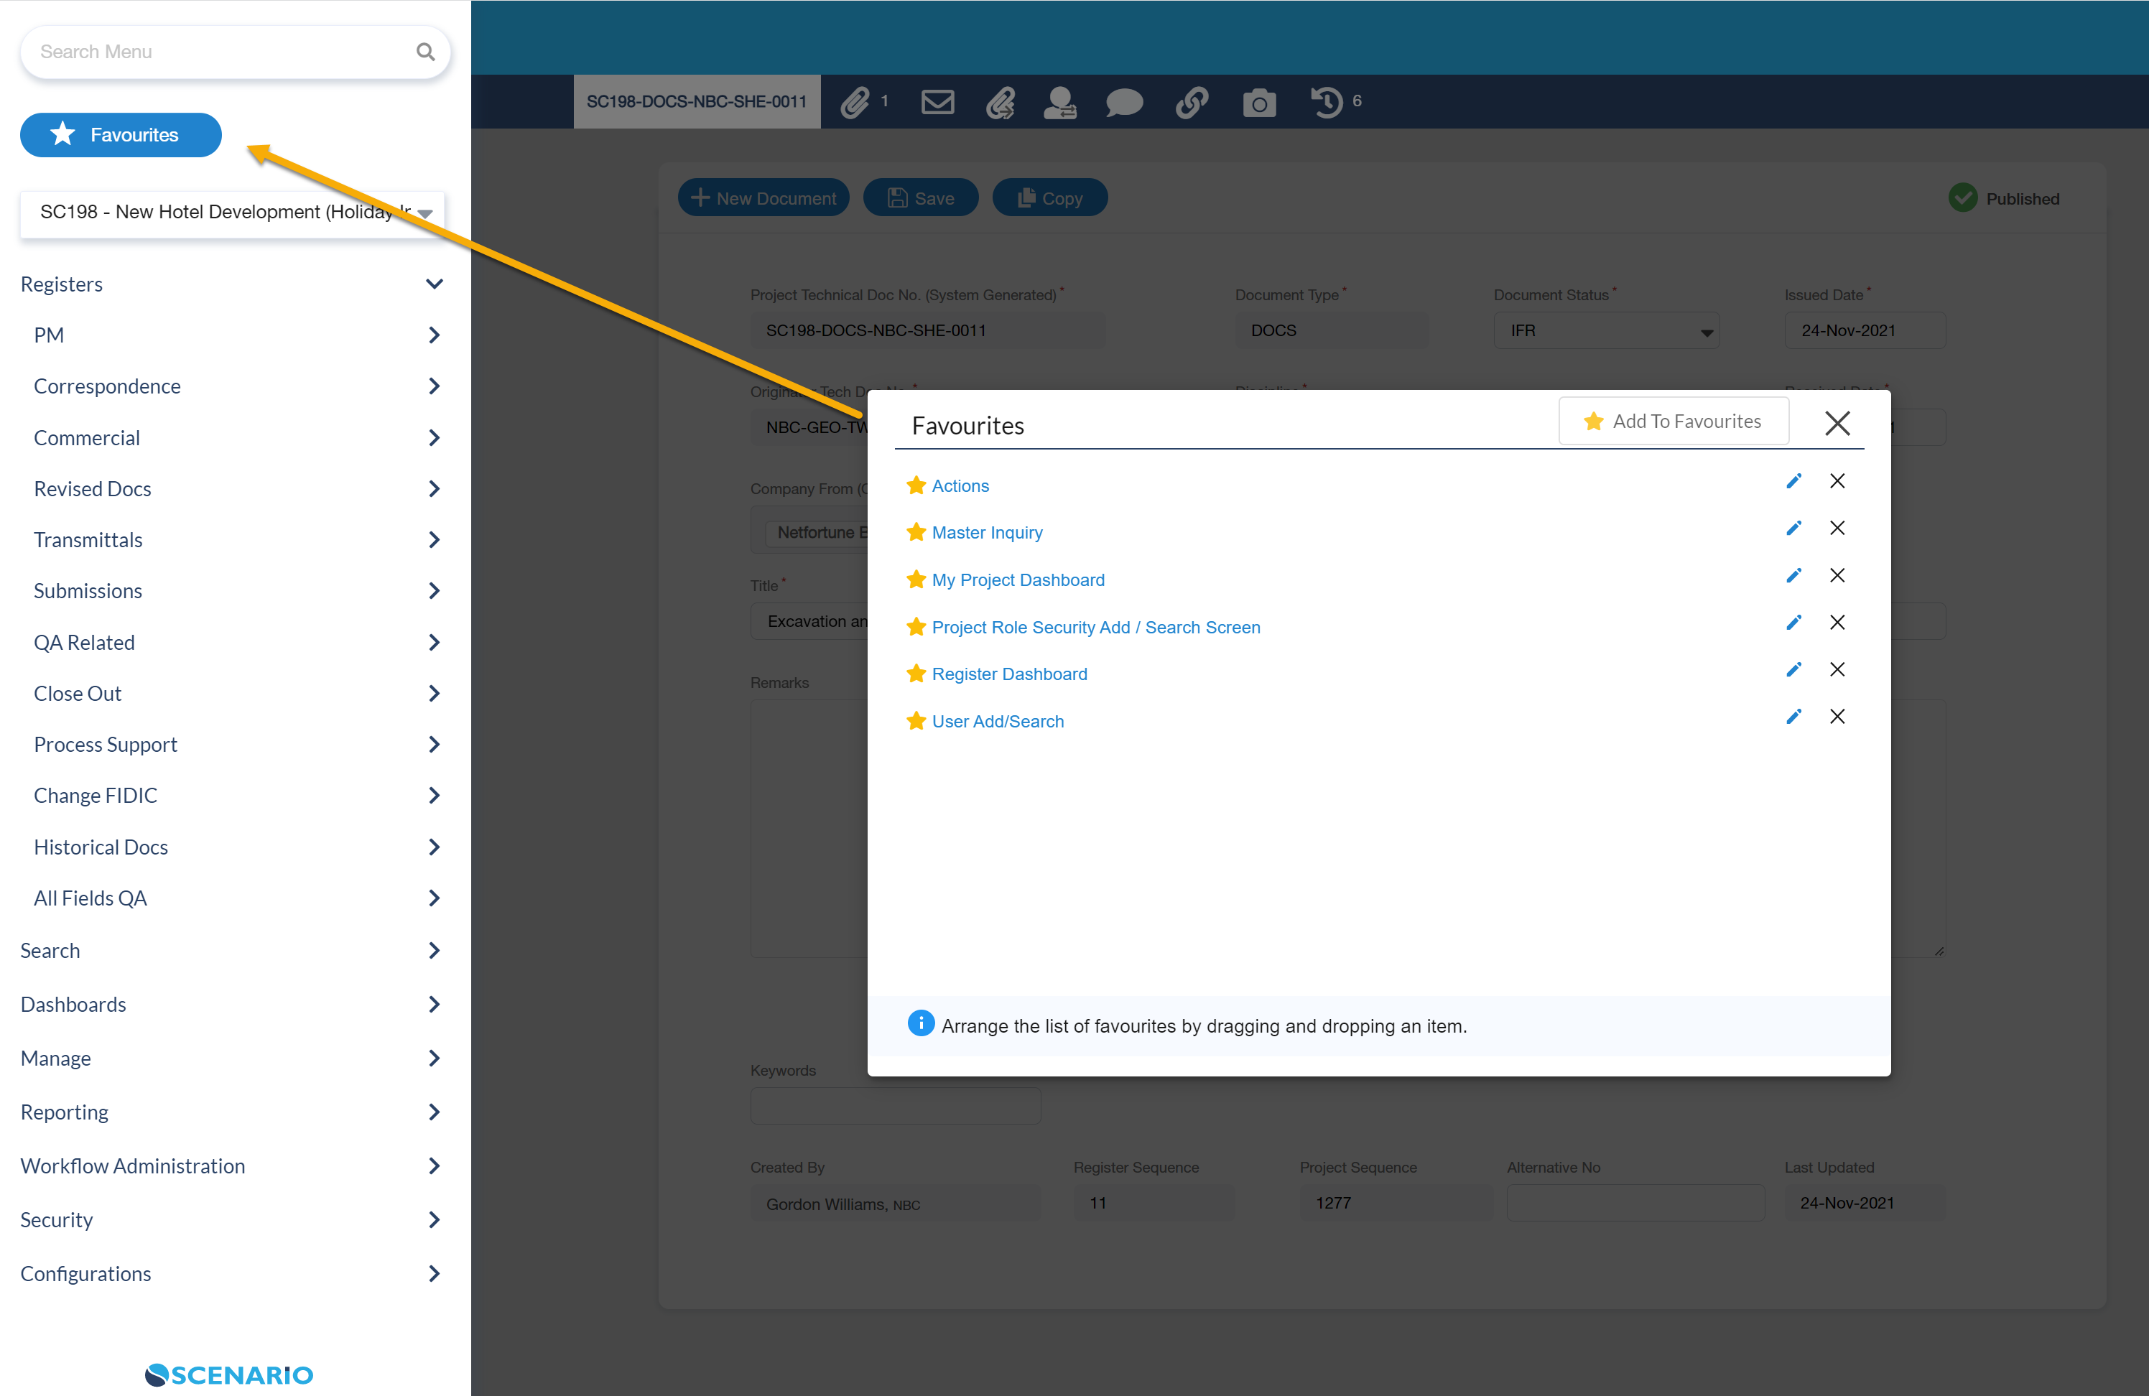This screenshot has height=1396, width=2149.
Task: Click the edit pencil for Actions favourite
Action: 1793,481
